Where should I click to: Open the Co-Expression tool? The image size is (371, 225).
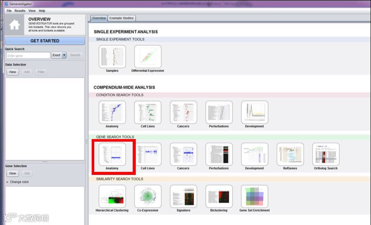pyautogui.click(x=148, y=196)
